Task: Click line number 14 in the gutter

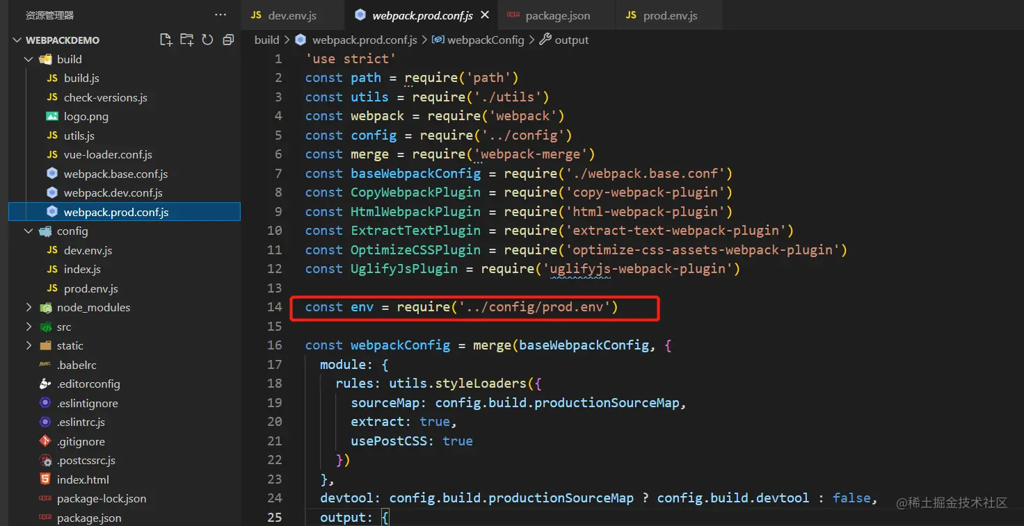Action: point(275,307)
